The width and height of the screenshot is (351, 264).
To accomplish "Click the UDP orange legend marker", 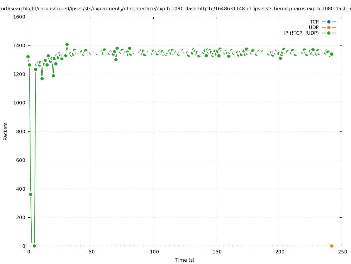I will 329,27.
